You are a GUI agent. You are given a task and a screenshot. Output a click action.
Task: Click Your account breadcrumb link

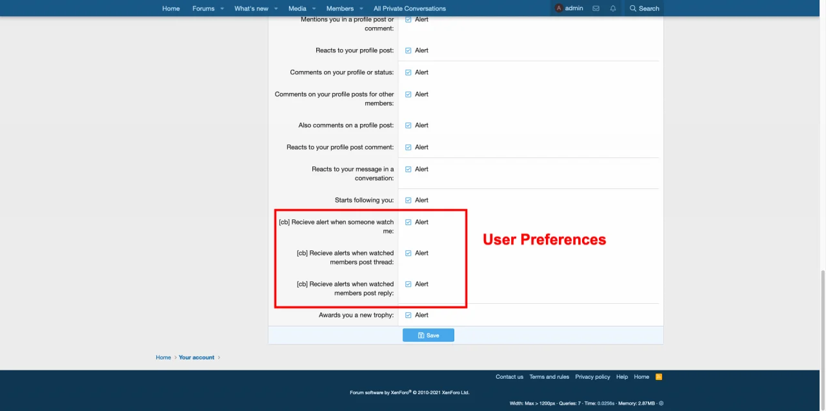click(196, 357)
